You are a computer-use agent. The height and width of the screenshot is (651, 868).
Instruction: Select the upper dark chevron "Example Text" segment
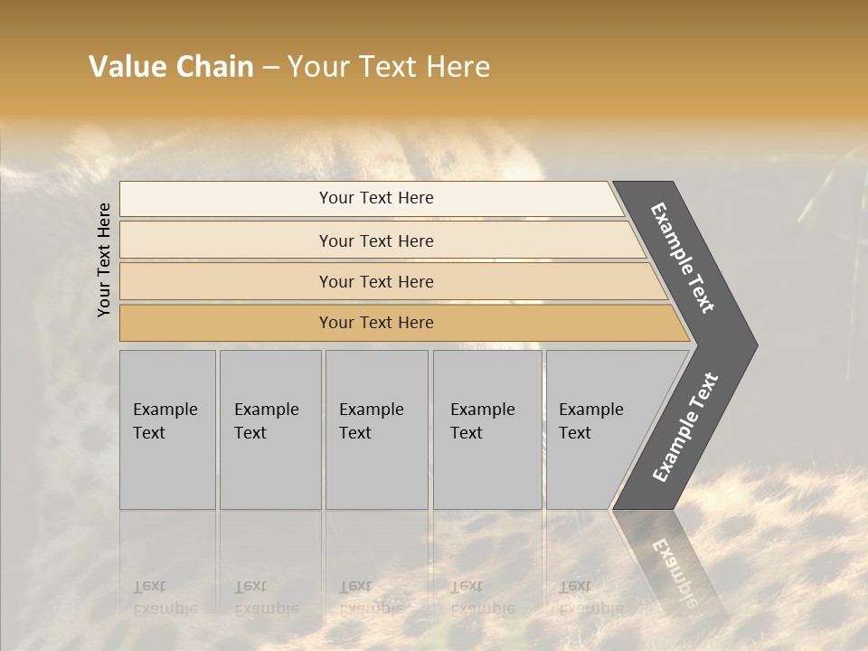[x=684, y=258]
